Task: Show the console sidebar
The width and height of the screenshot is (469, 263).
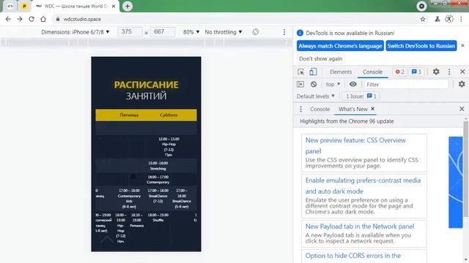Action: [x=300, y=85]
